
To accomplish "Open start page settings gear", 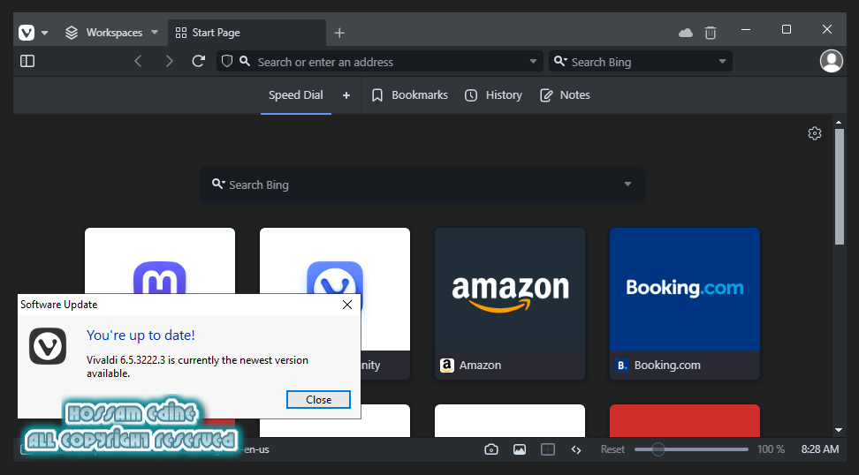I will pos(815,133).
